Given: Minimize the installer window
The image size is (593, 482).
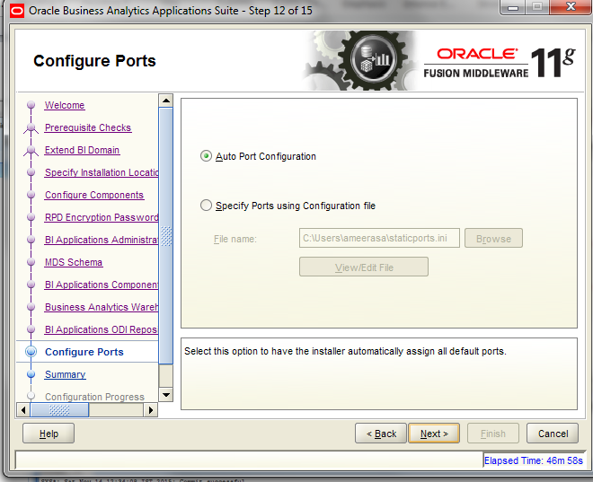Looking at the screenshot, I should click(x=513, y=6).
